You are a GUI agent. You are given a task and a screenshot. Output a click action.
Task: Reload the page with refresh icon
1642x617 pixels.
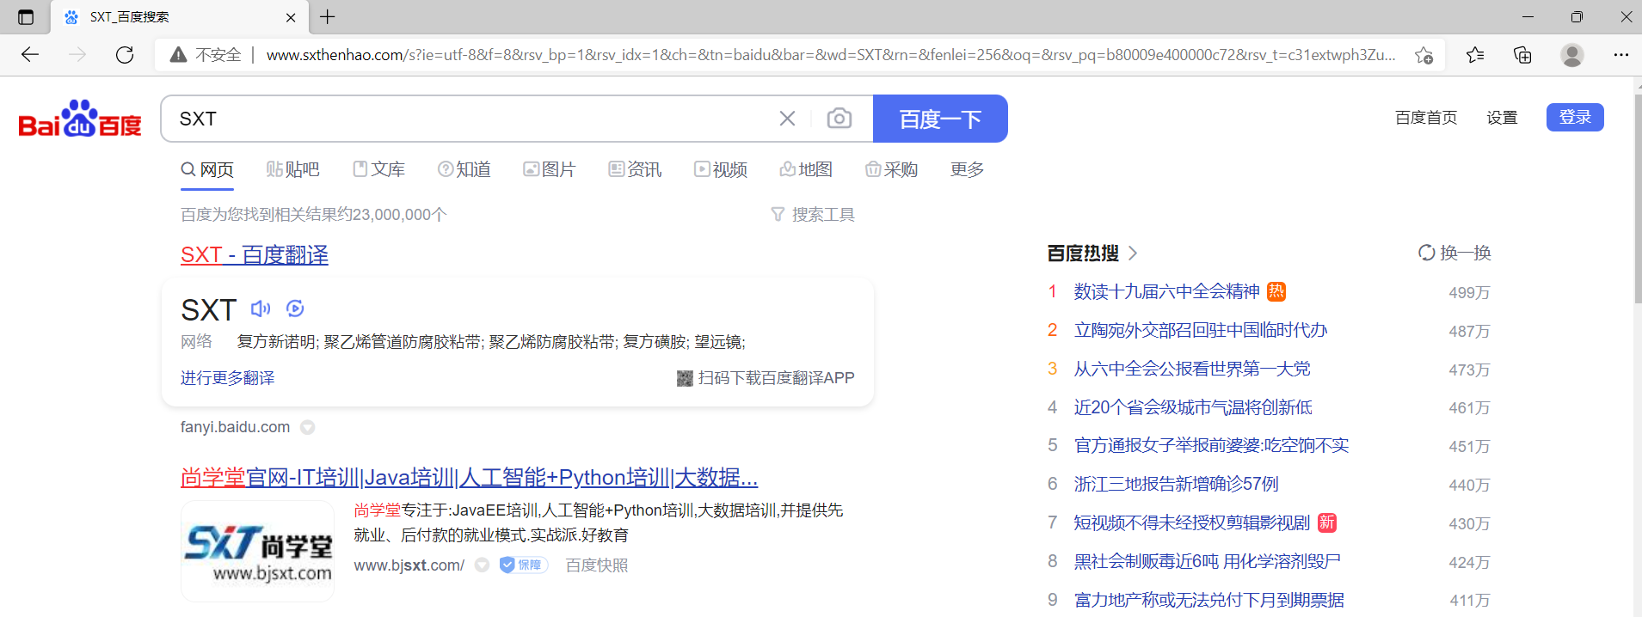click(x=125, y=55)
